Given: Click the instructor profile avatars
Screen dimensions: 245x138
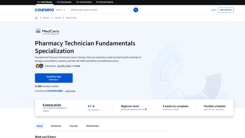Looking at the screenshot, I should 39,66.
